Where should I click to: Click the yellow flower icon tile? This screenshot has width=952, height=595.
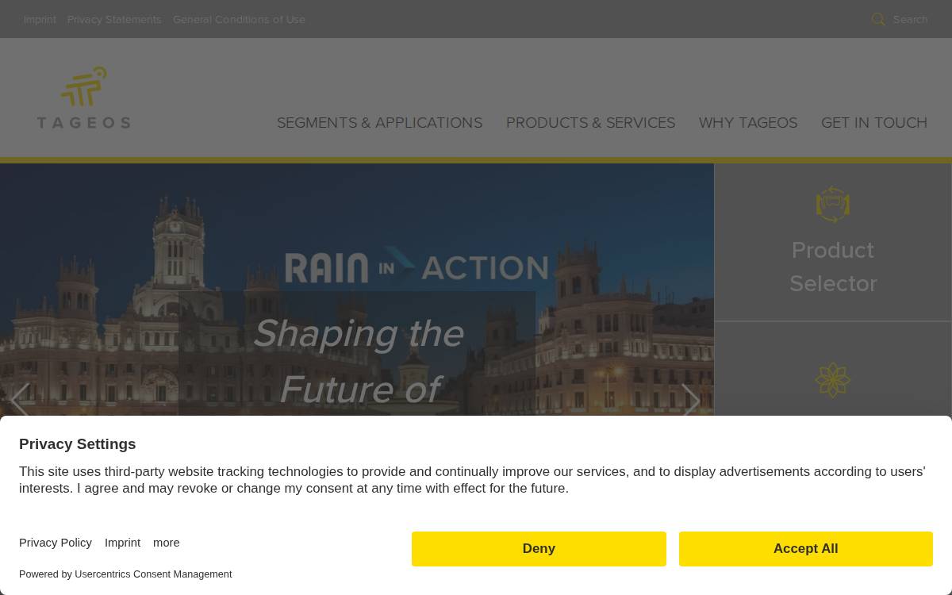[833, 380]
